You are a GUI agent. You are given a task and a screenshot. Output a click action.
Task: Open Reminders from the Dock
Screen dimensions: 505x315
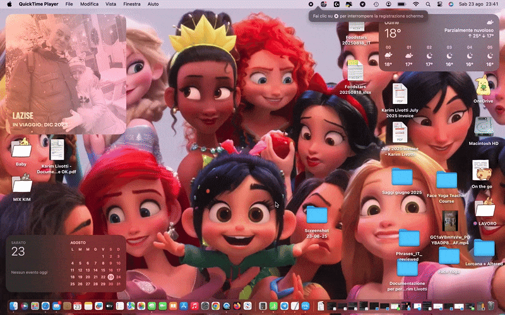(x=120, y=306)
